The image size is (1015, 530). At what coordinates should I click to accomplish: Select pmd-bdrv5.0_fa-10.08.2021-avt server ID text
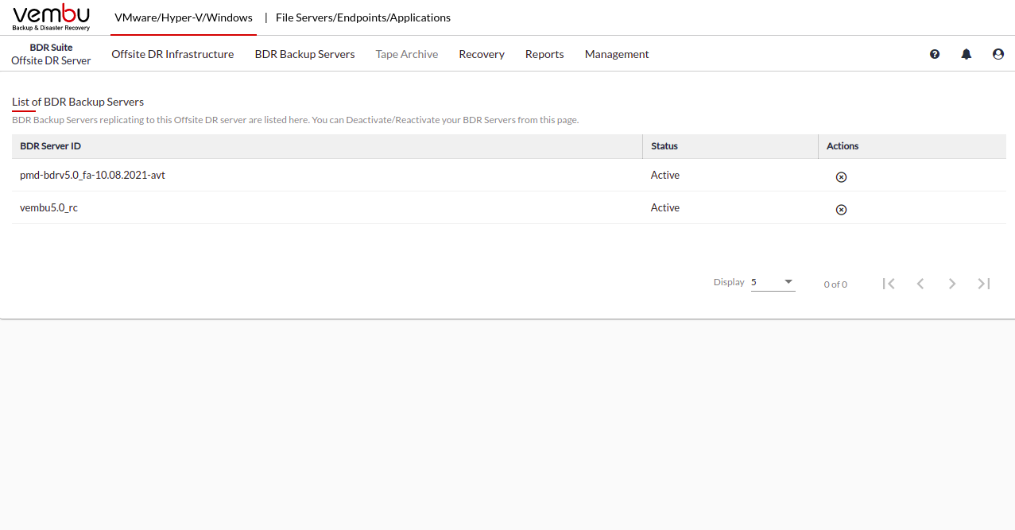(x=92, y=175)
